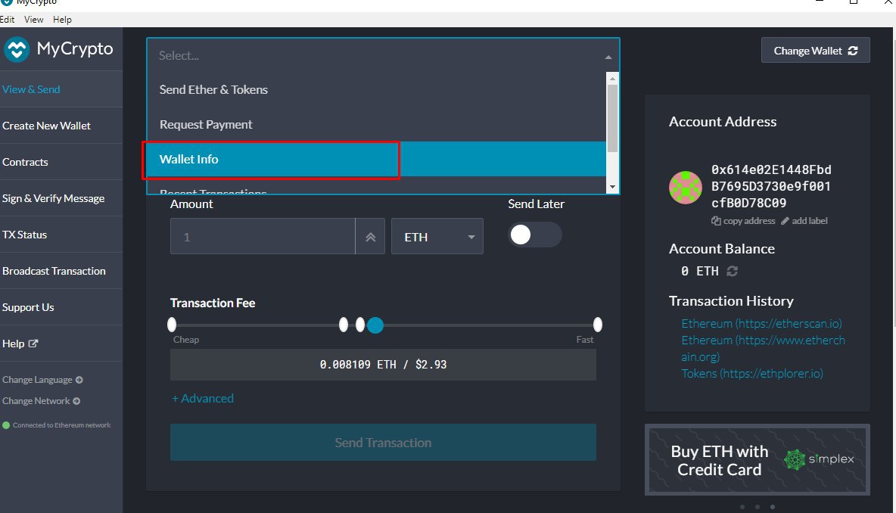Click the Buy ETH with Credit Card banner

758,460
